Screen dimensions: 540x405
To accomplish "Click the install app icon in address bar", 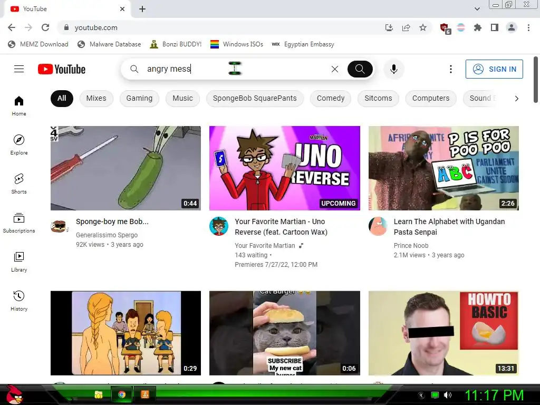I will pos(389,27).
